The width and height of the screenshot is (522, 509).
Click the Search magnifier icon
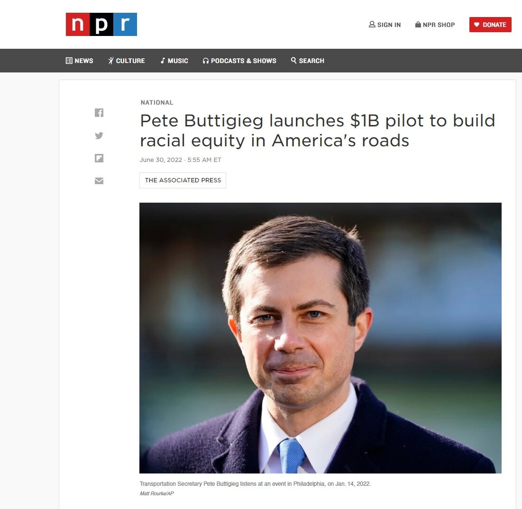pyautogui.click(x=293, y=60)
